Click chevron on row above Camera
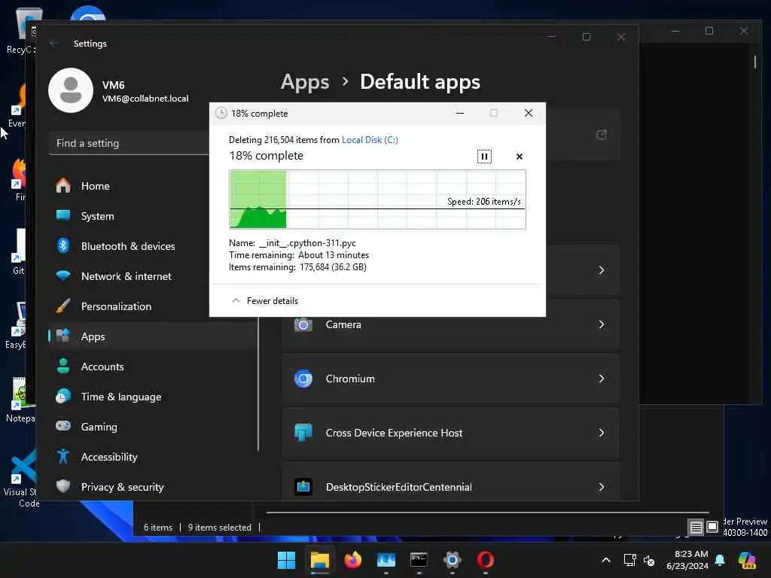 tap(602, 270)
